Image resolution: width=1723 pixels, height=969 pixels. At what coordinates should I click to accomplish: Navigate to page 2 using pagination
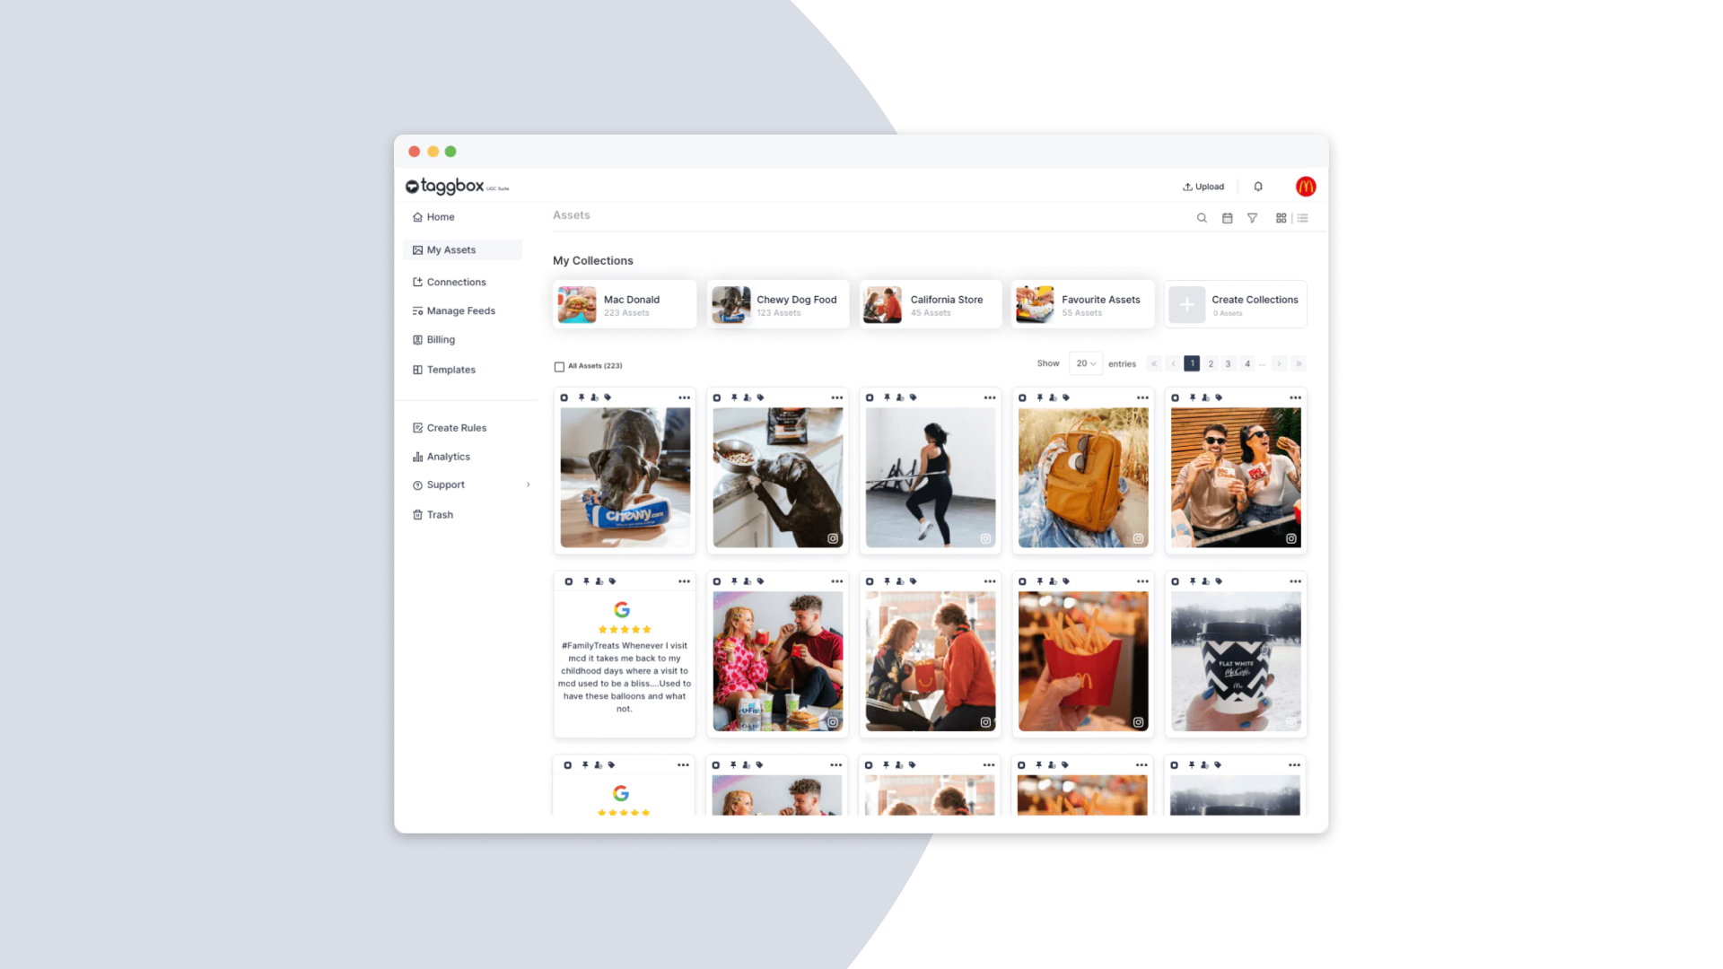pyautogui.click(x=1211, y=363)
